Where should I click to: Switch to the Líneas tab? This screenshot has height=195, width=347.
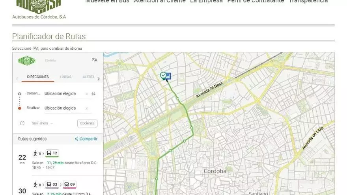(65, 77)
